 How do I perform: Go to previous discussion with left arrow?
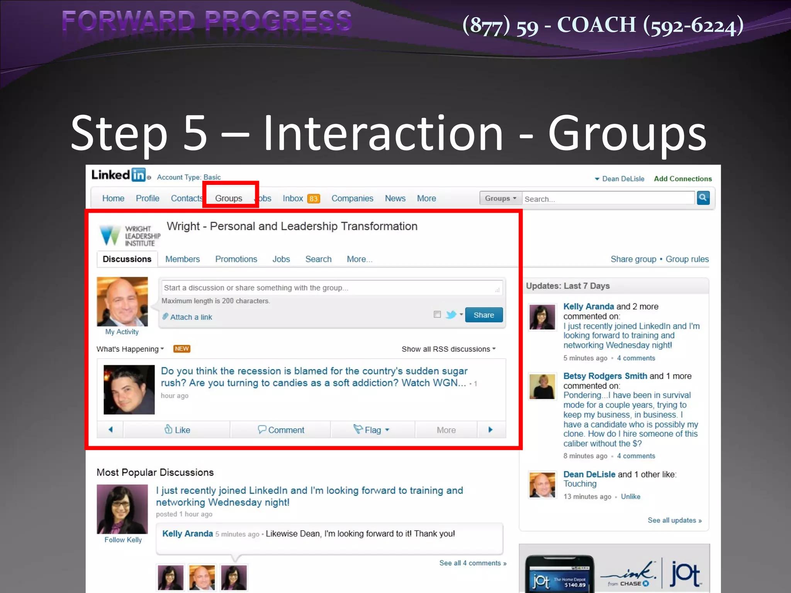click(110, 430)
